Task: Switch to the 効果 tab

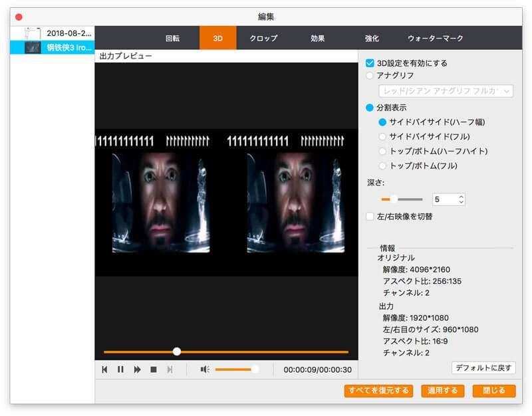Action: point(318,39)
